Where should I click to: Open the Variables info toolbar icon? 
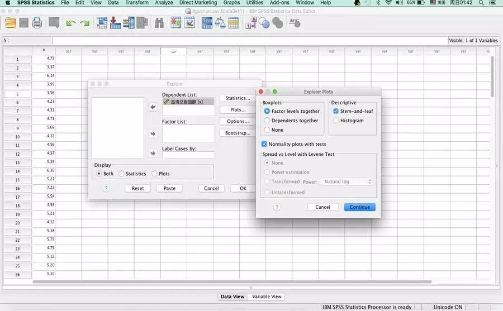[129, 23]
